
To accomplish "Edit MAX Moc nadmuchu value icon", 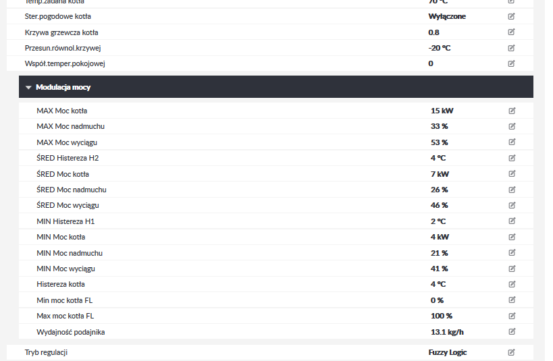I will pos(512,126).
